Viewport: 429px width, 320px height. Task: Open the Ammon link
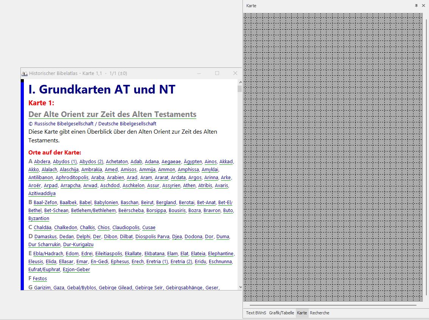click(166, 170)
